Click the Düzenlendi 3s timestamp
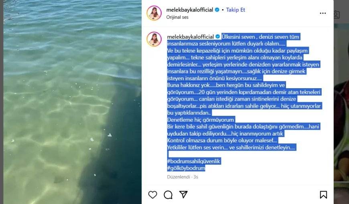This screenshot has width=349, height=204. (183, 177)
